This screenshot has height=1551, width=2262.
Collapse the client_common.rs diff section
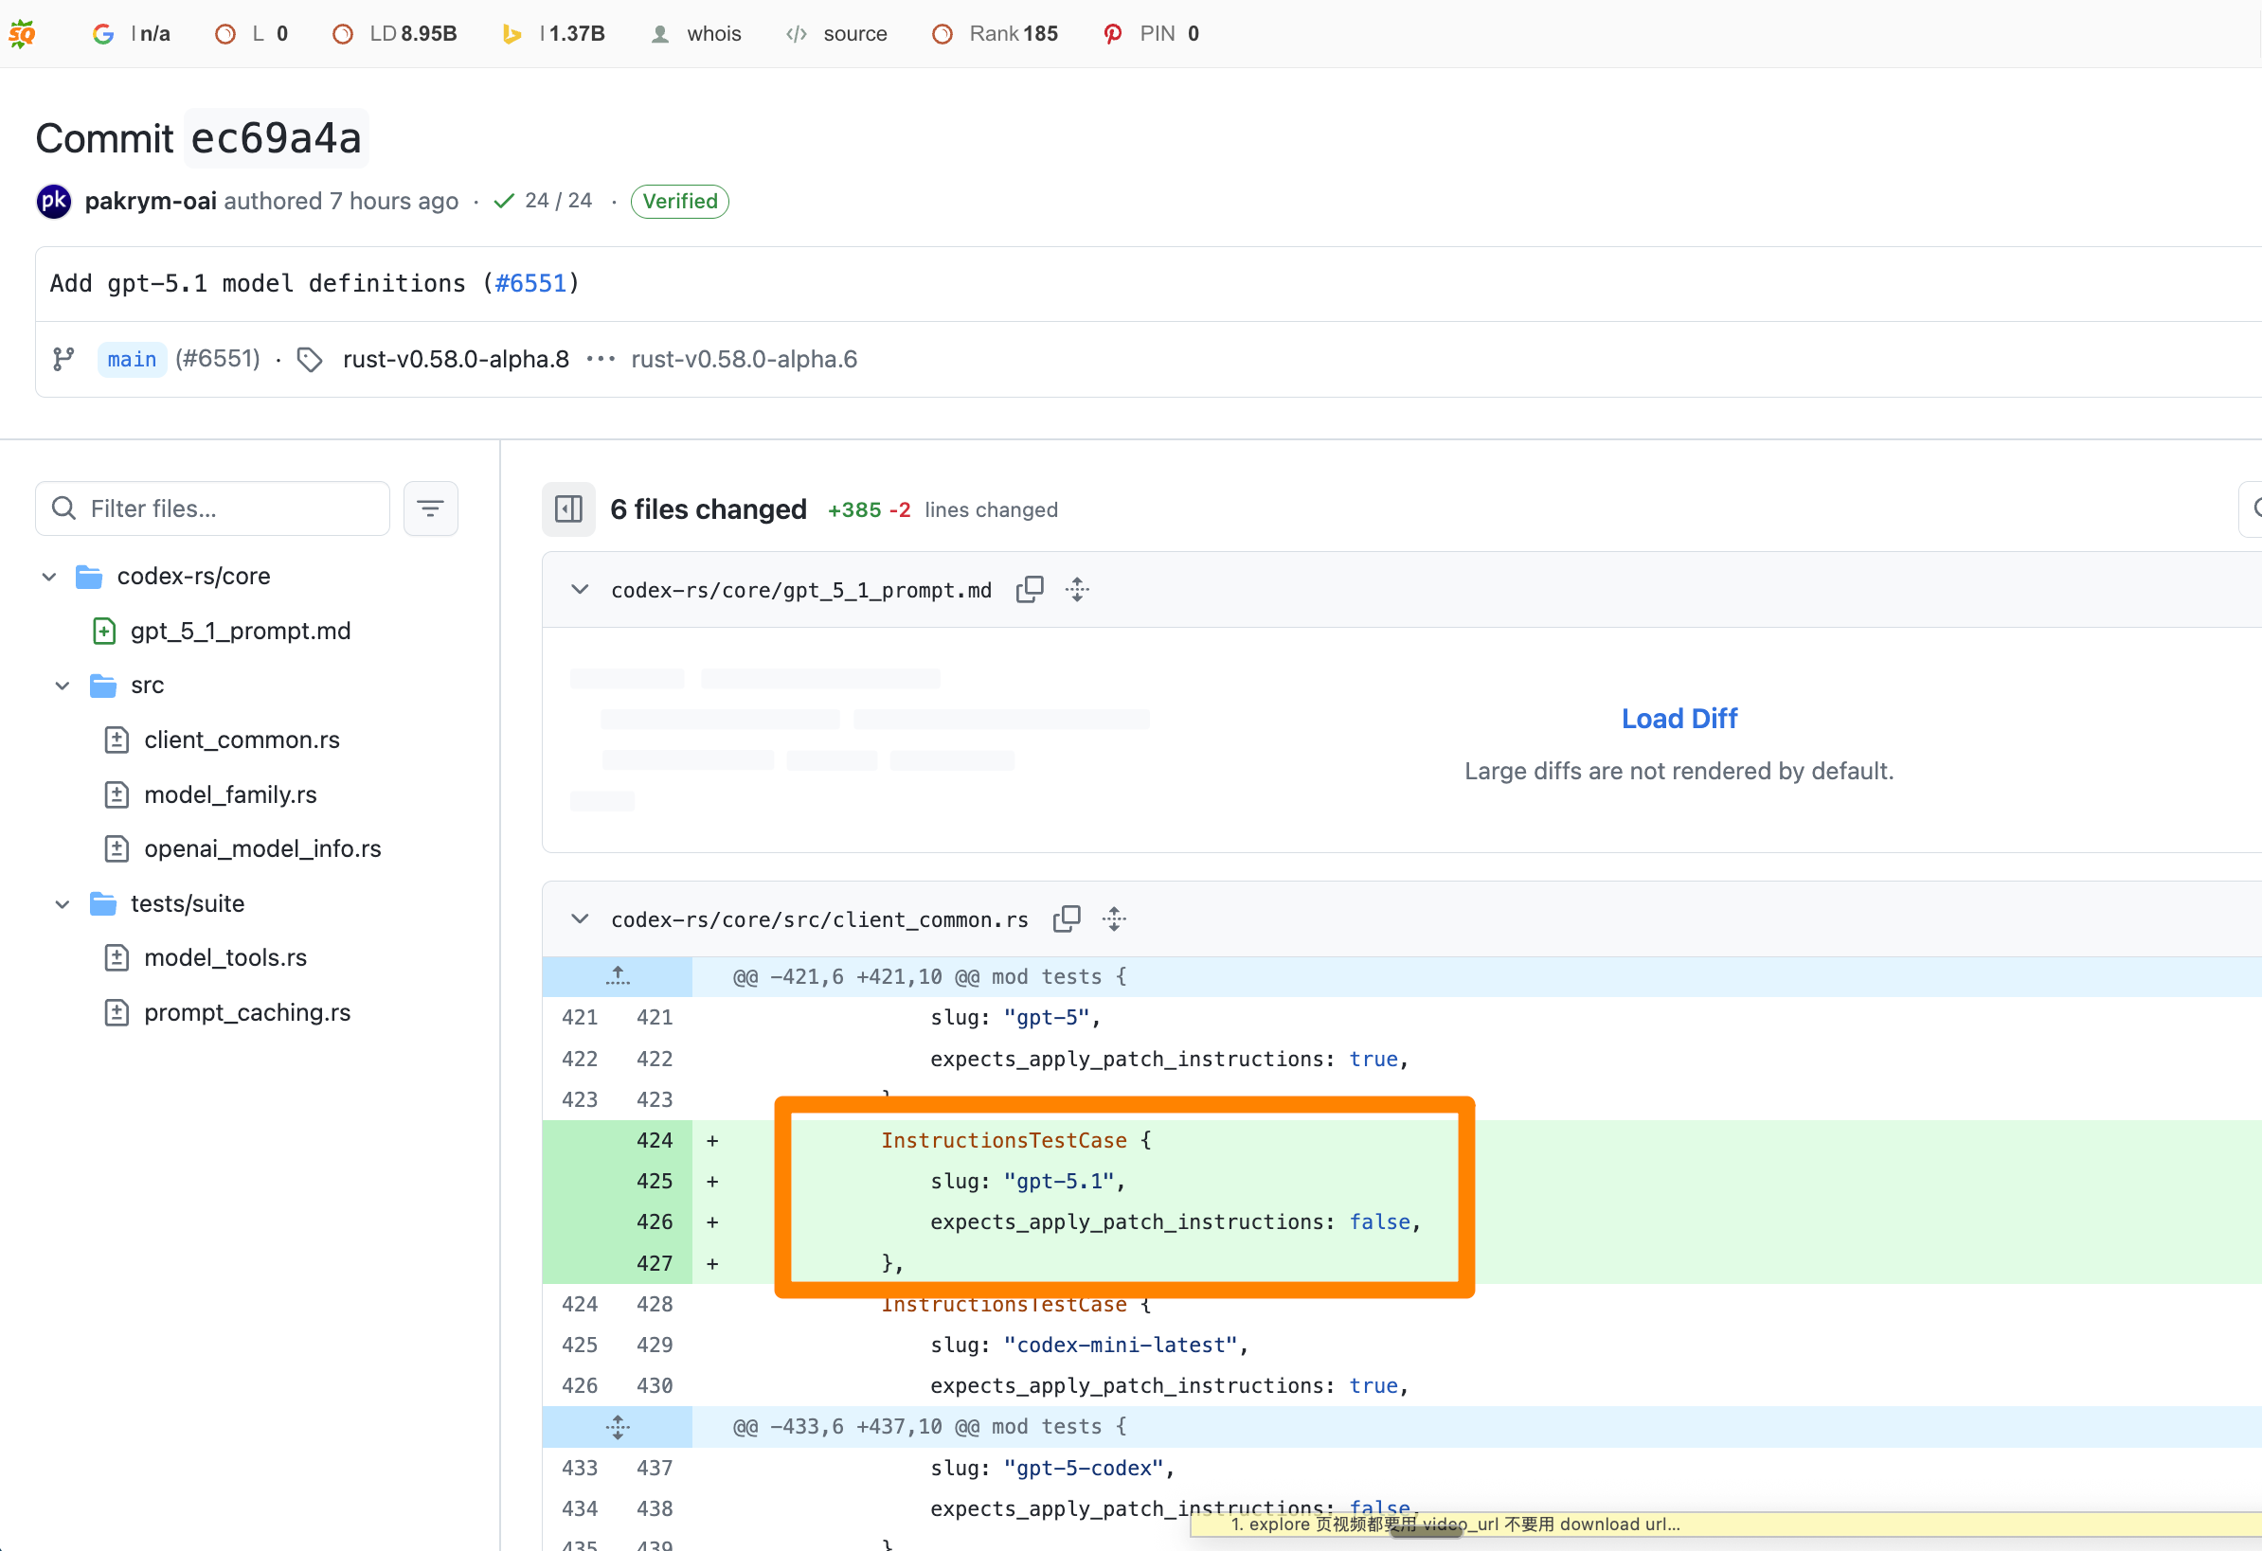tap(579, 918)
